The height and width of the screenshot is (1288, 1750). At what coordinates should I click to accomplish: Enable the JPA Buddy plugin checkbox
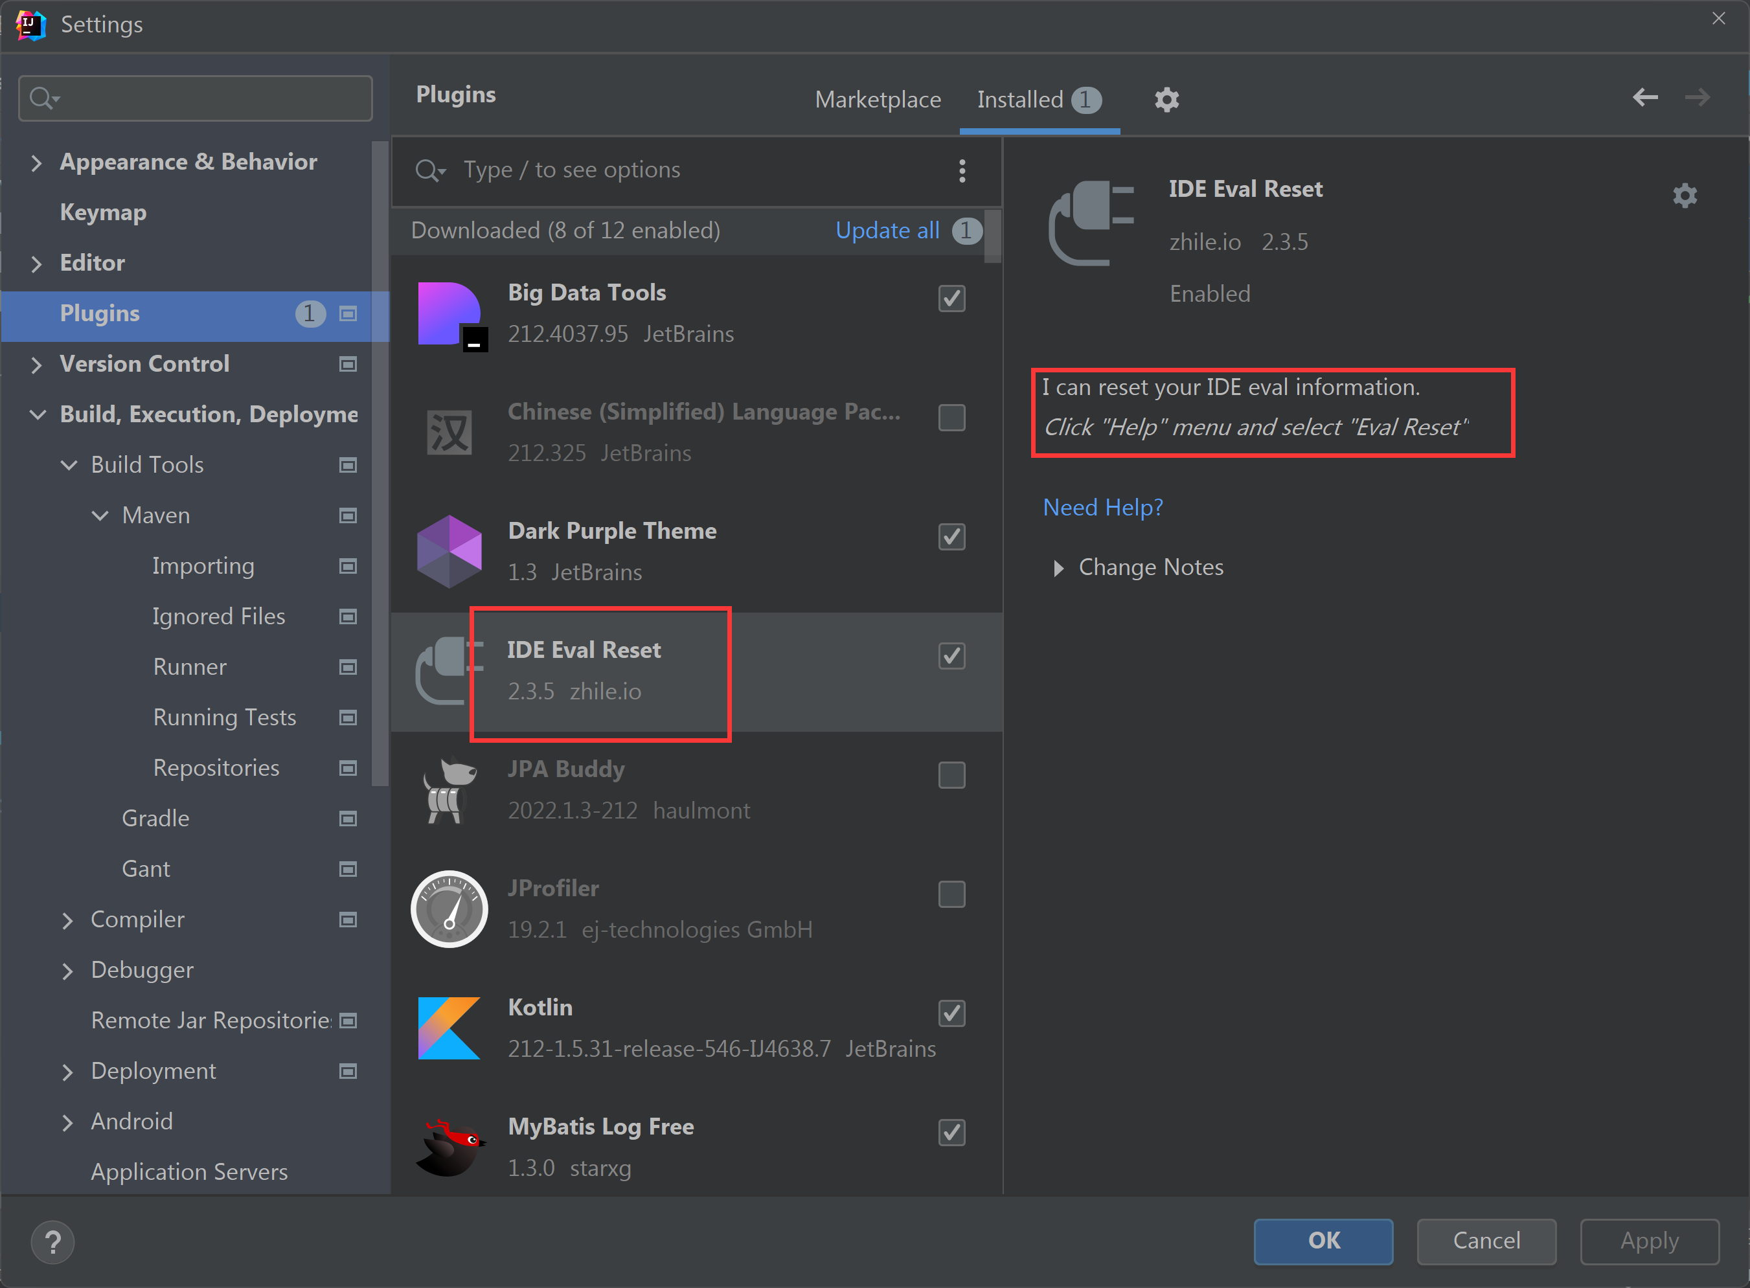coord(951,775)
